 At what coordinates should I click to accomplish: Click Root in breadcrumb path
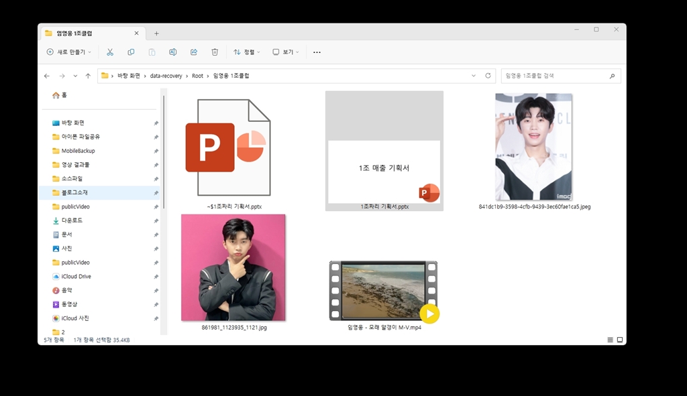(x=198, y=76)
